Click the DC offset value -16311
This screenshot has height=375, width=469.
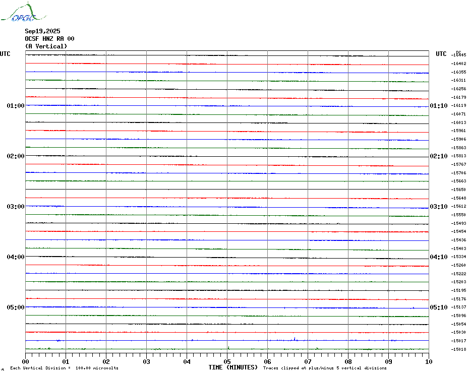point(458,81)
